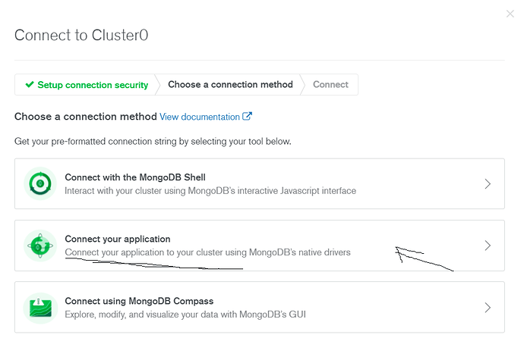
Task: Select the Choose a connection method step
Action: click(x=230, y=85)
